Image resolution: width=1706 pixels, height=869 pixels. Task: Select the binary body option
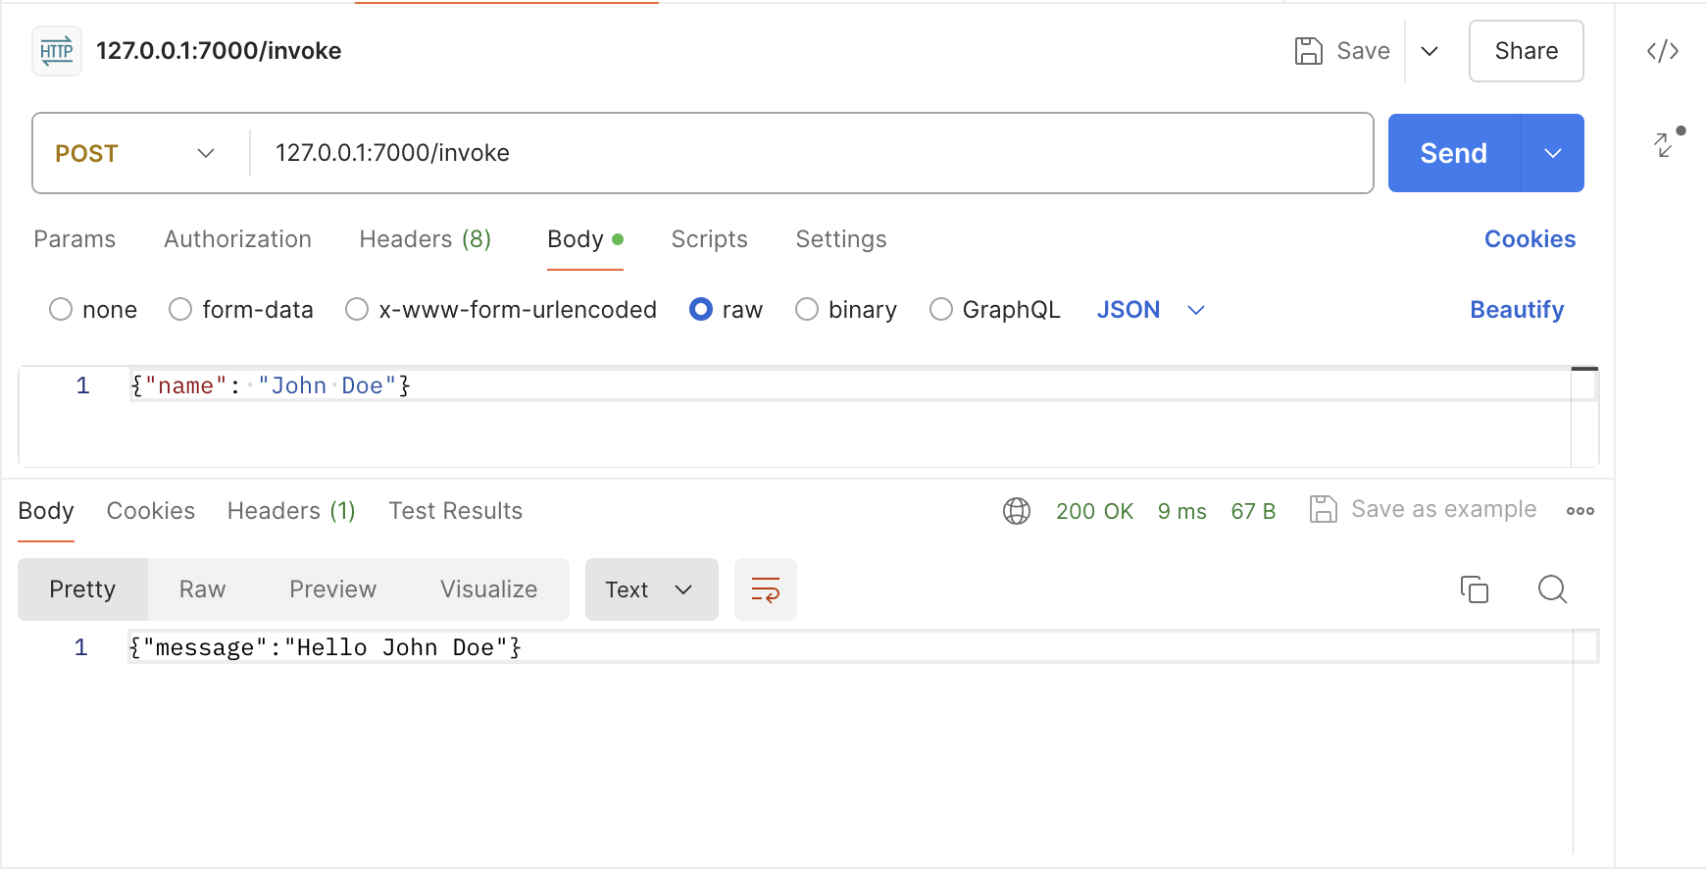coord(807,310)
